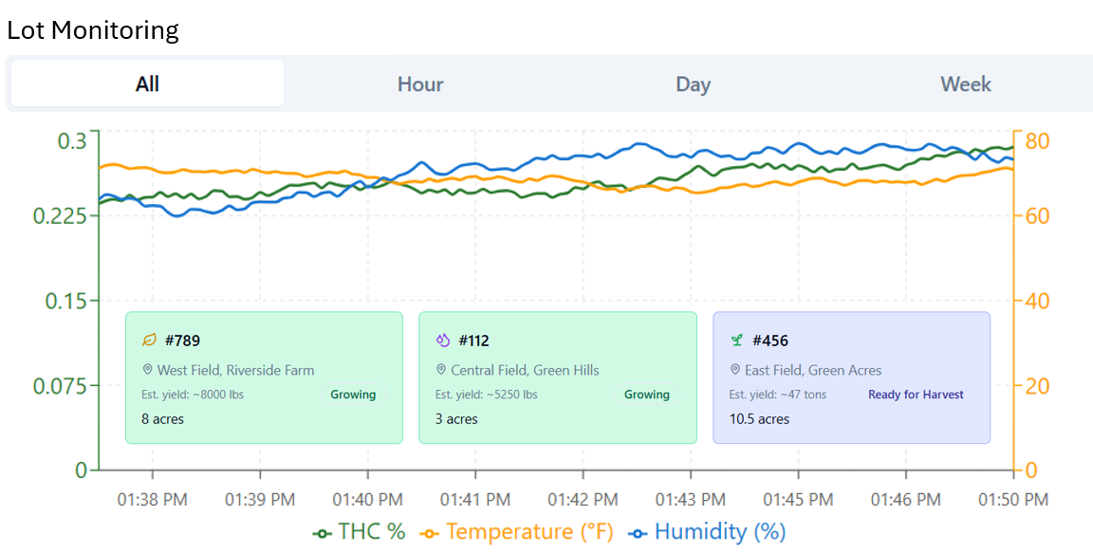Click the location pin beside East Field
1093x552 pixels.
pos(734,369)
